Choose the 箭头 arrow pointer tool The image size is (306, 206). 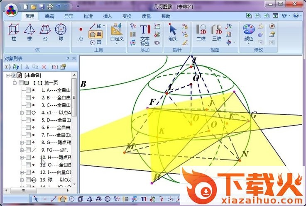173,32
